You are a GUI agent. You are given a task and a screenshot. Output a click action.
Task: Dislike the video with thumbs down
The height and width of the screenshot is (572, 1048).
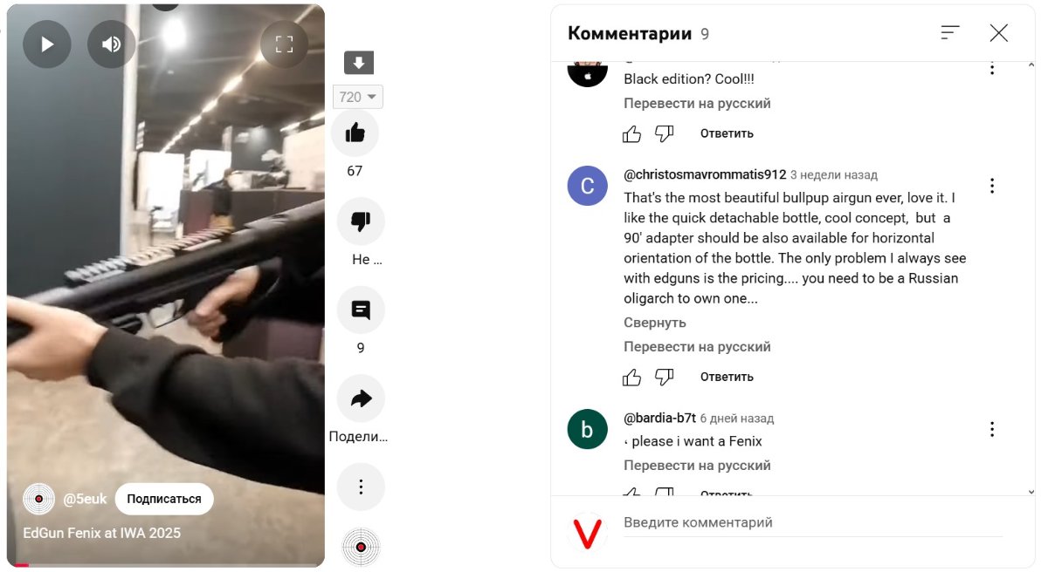361,221
